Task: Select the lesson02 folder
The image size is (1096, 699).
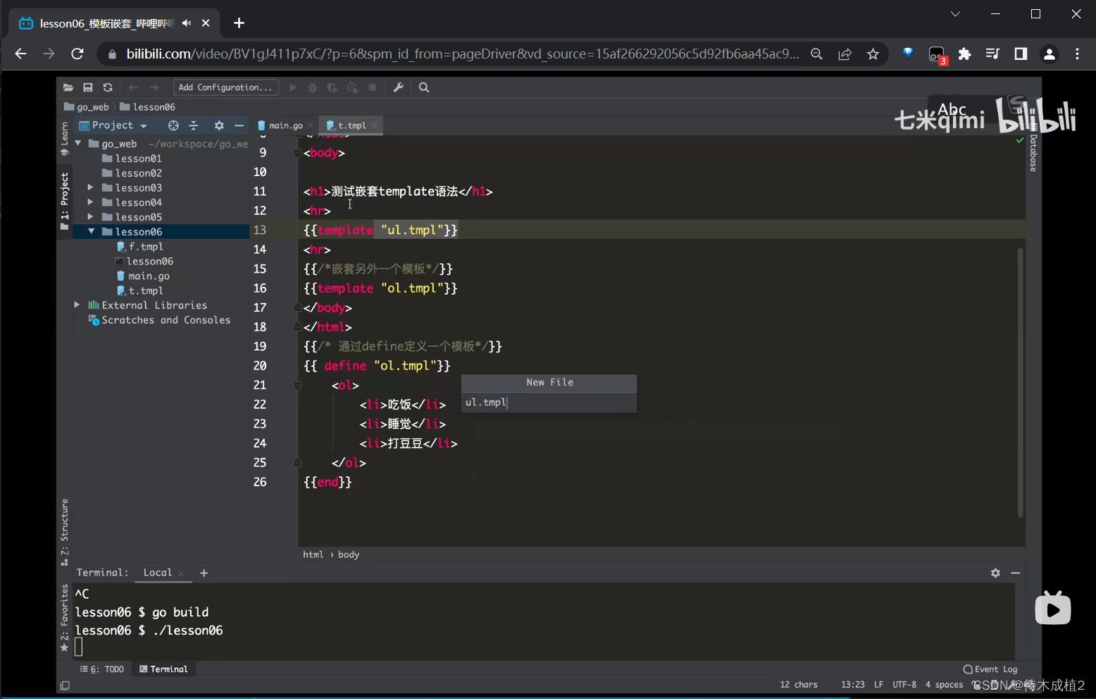Action: coord(132,173)
